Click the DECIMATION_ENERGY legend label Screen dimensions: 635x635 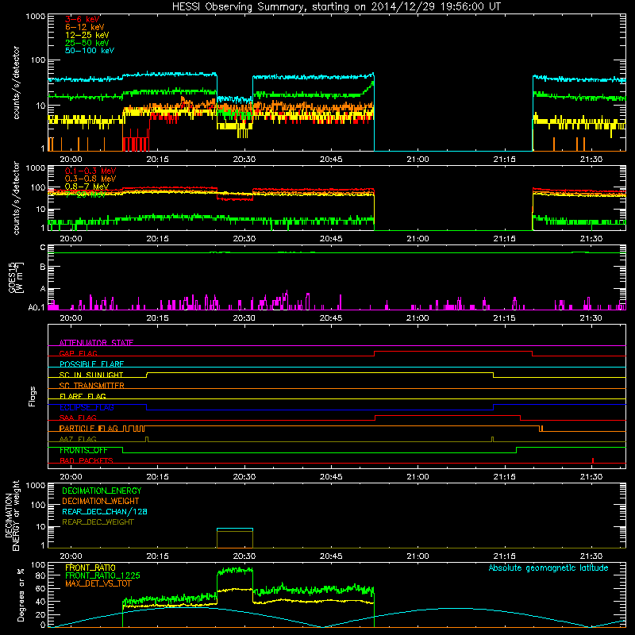(x=102, y=491)
